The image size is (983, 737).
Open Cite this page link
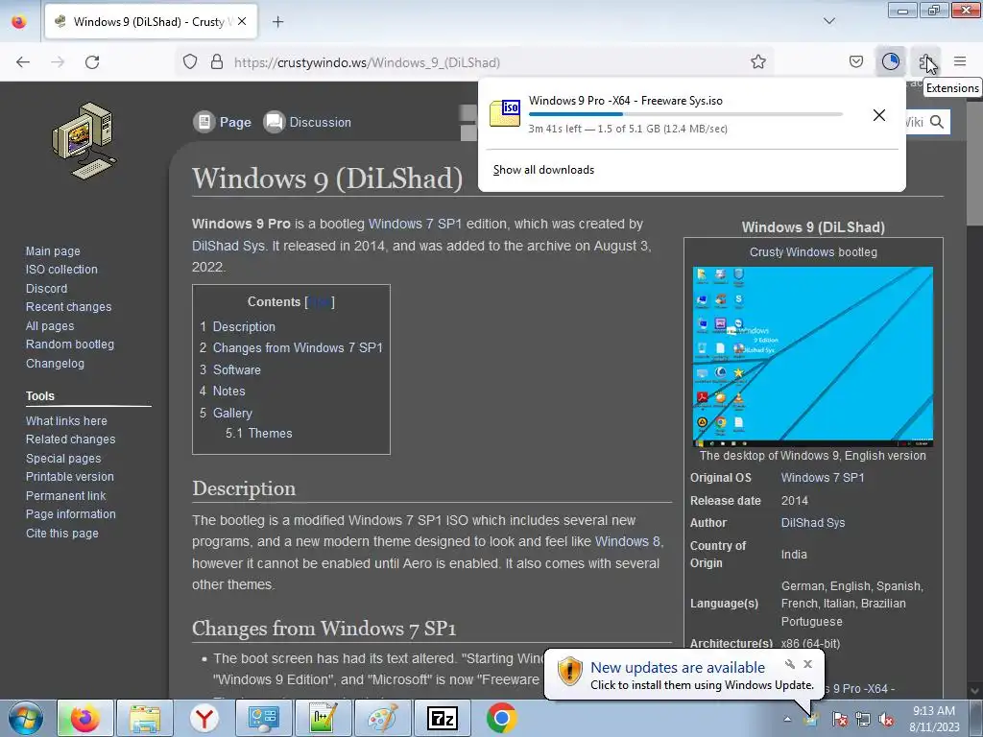point(62,534)
